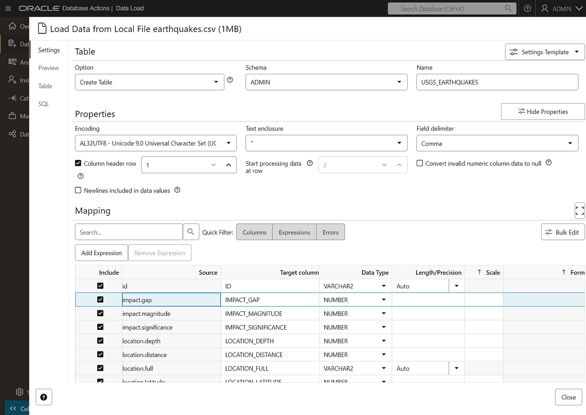
Task: Change the Data Type dropdown for the ID row
Action: 384,285
